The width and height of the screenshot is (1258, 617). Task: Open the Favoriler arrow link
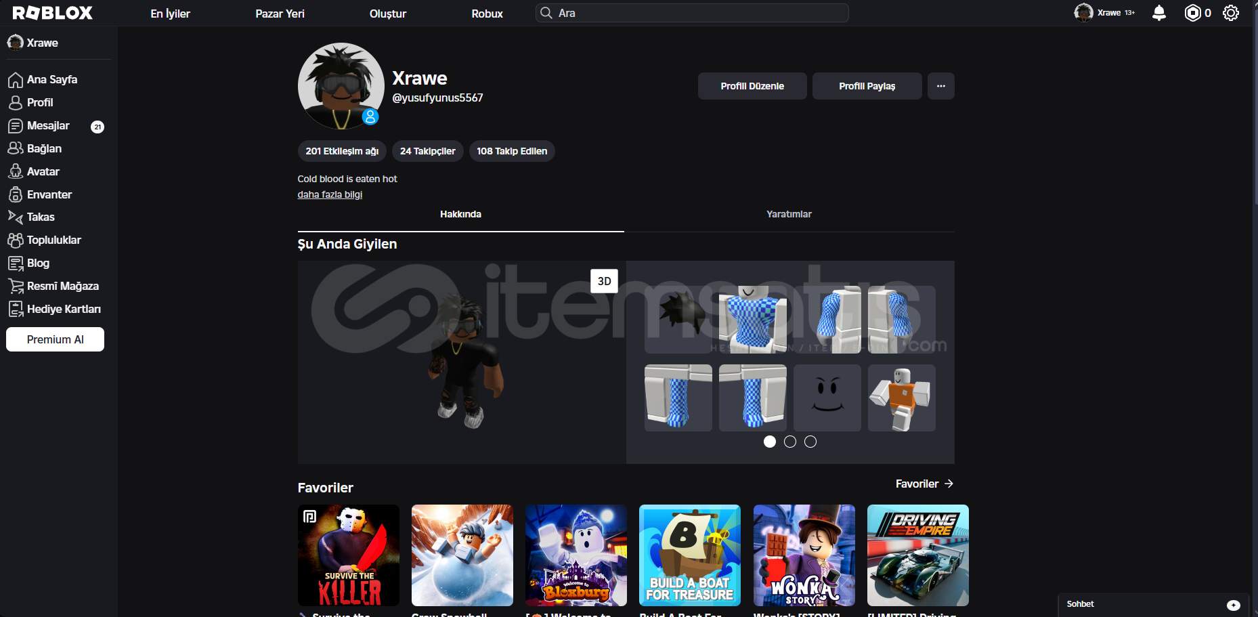click(x=924, y=484)
